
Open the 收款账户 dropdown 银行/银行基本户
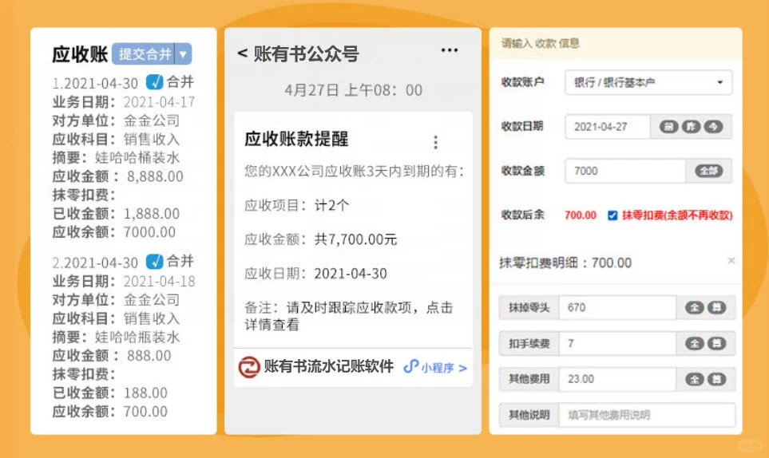point(648,82)
